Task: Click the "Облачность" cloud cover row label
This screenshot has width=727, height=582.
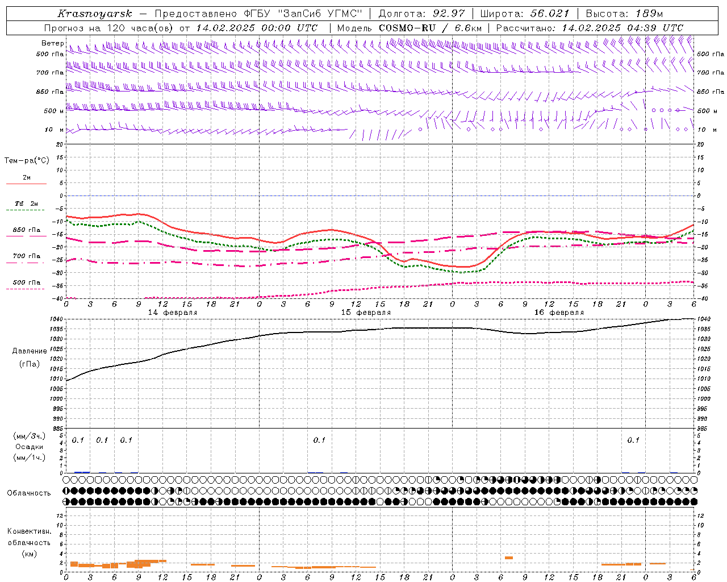Action: (x=29, y=493)
